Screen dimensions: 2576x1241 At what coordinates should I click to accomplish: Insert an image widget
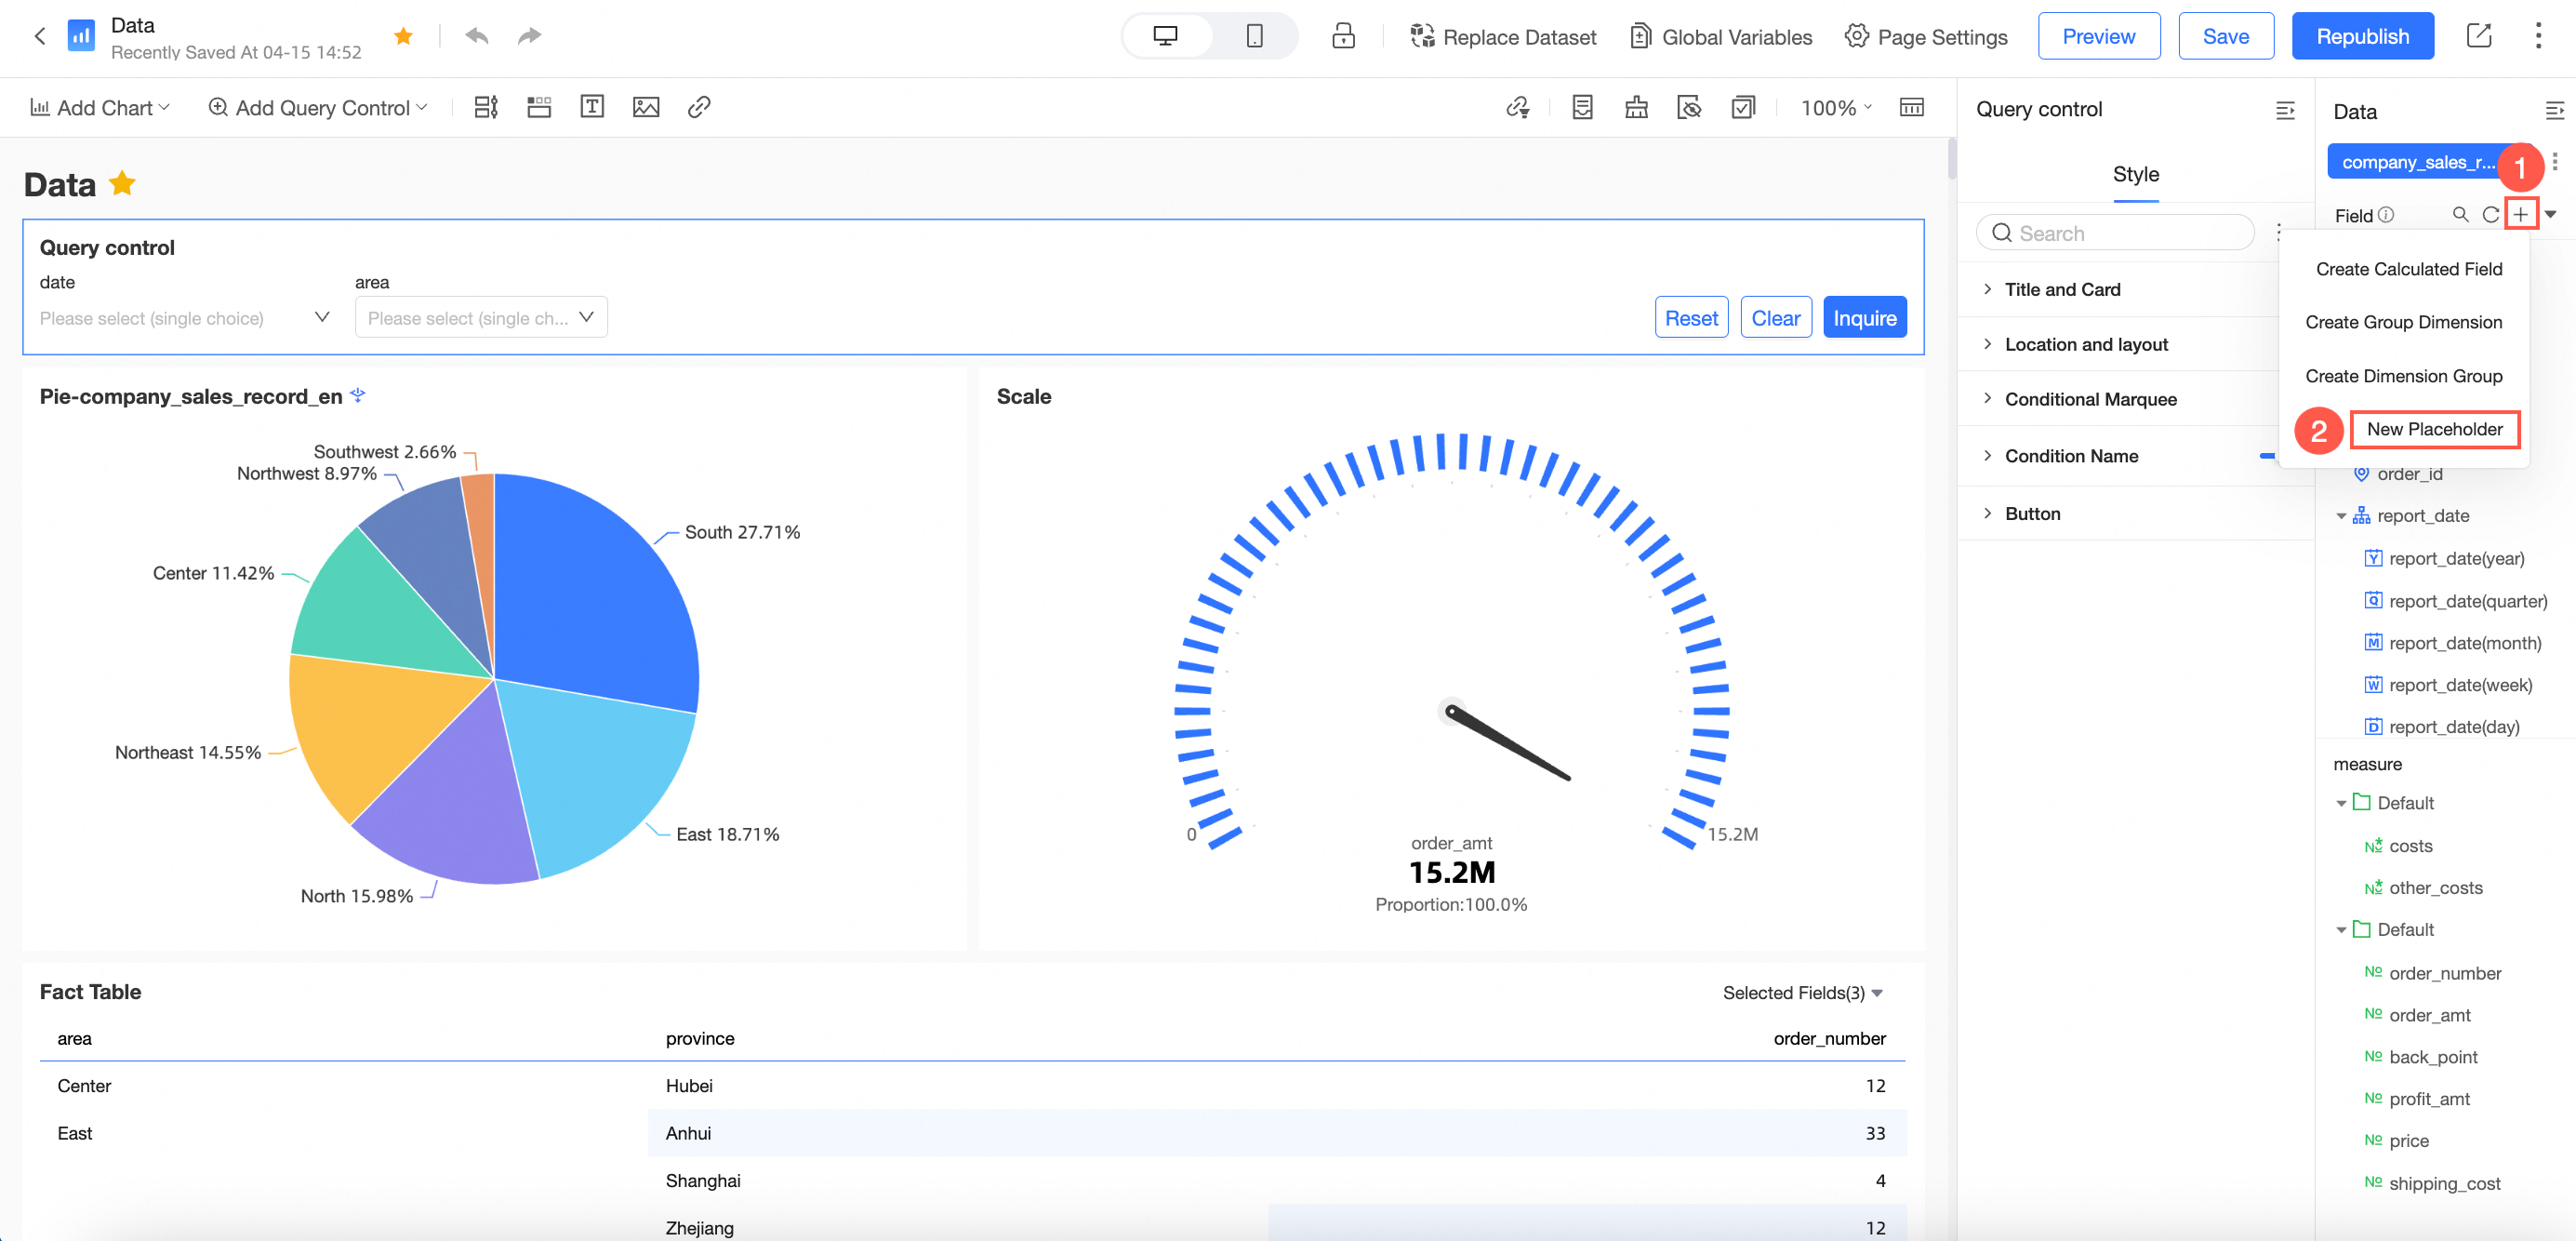646,107
